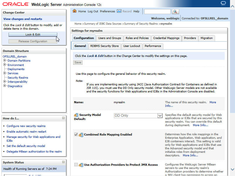Viewport: 235px width, 176px height.
Task: Open Manage security for Web applications link
Action: click(33, 139)
